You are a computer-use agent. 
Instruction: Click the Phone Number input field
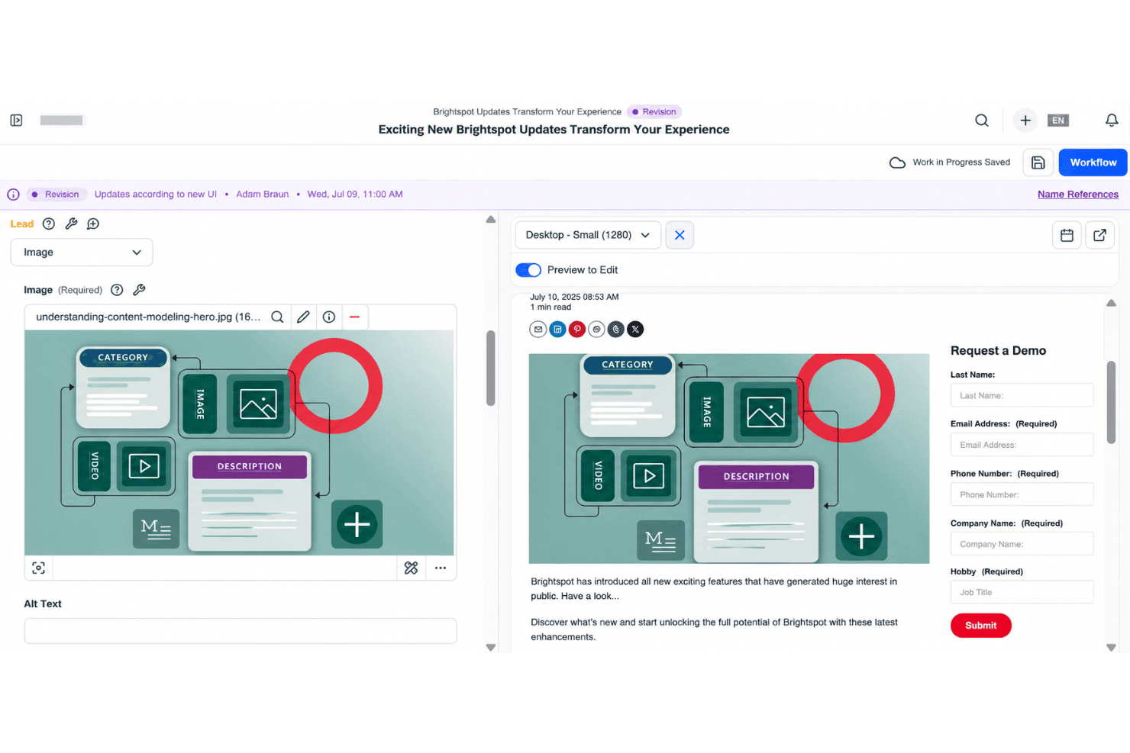click(x=1022, y=494)
